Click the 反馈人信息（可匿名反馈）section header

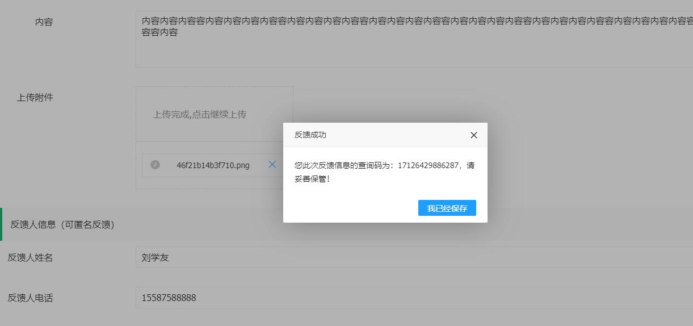coord(62,225)
